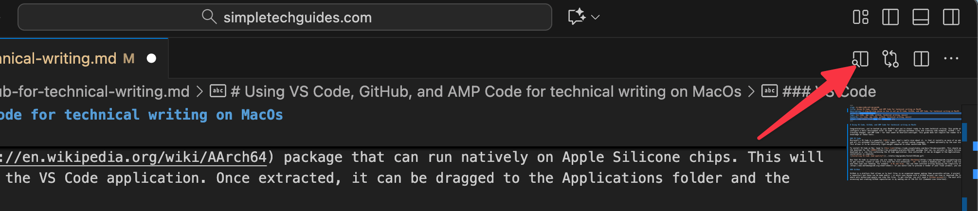The height and width of the screenshot is (211, 978).
Task: Open the technical-writing.md file breadcrumb
Action: [95, 91]
